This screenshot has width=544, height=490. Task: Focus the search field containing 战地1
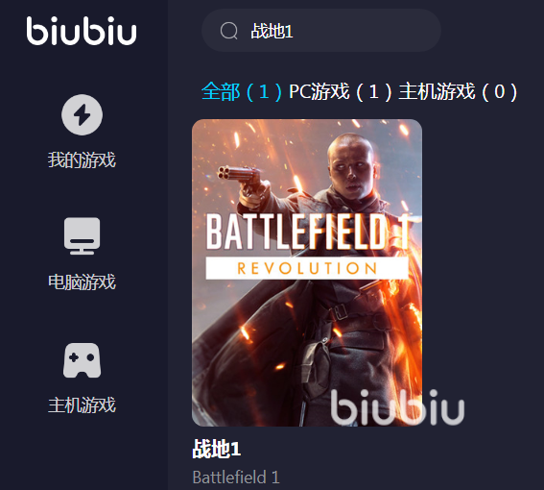tap(320, 31)
